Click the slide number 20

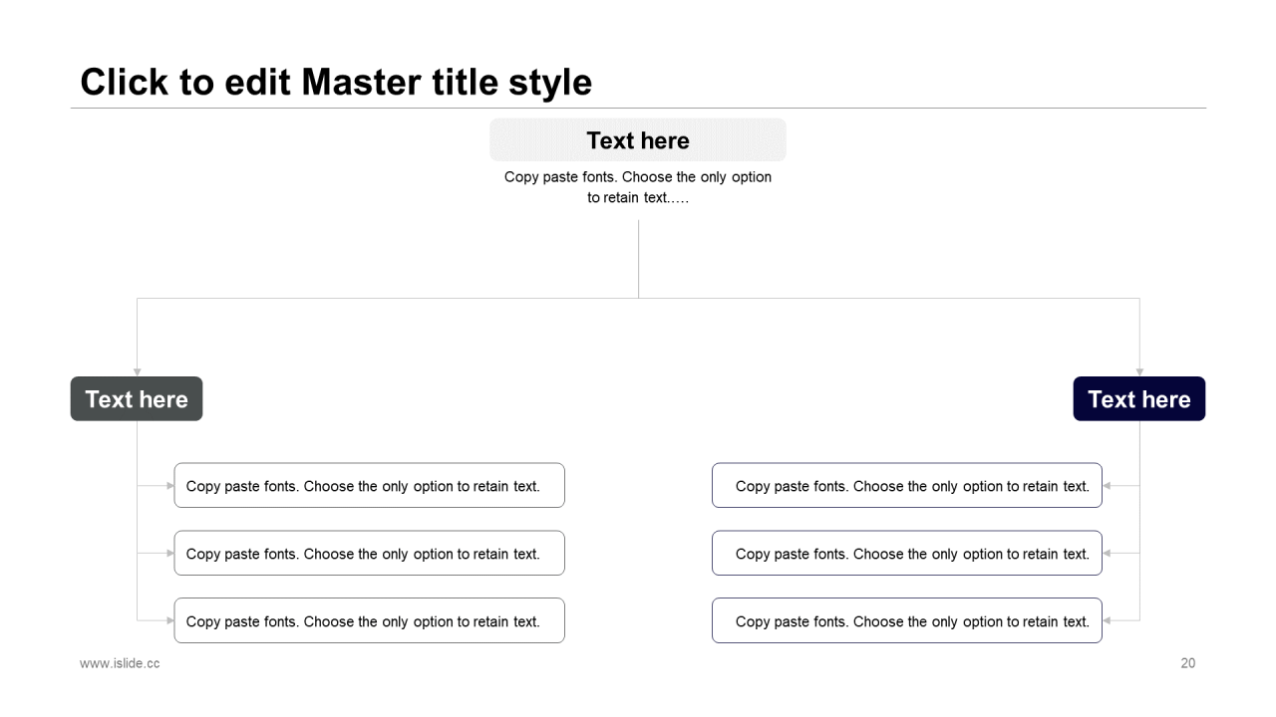[x=1187, y=663]
